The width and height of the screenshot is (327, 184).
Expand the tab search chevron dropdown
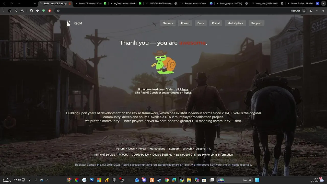tap(323, 4)
